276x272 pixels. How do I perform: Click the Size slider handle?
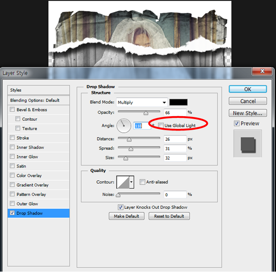[x=126, y=158]
